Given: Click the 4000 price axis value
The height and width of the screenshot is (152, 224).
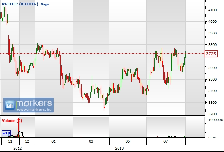Looking at the screenshot, I should (x=212, y=22).
